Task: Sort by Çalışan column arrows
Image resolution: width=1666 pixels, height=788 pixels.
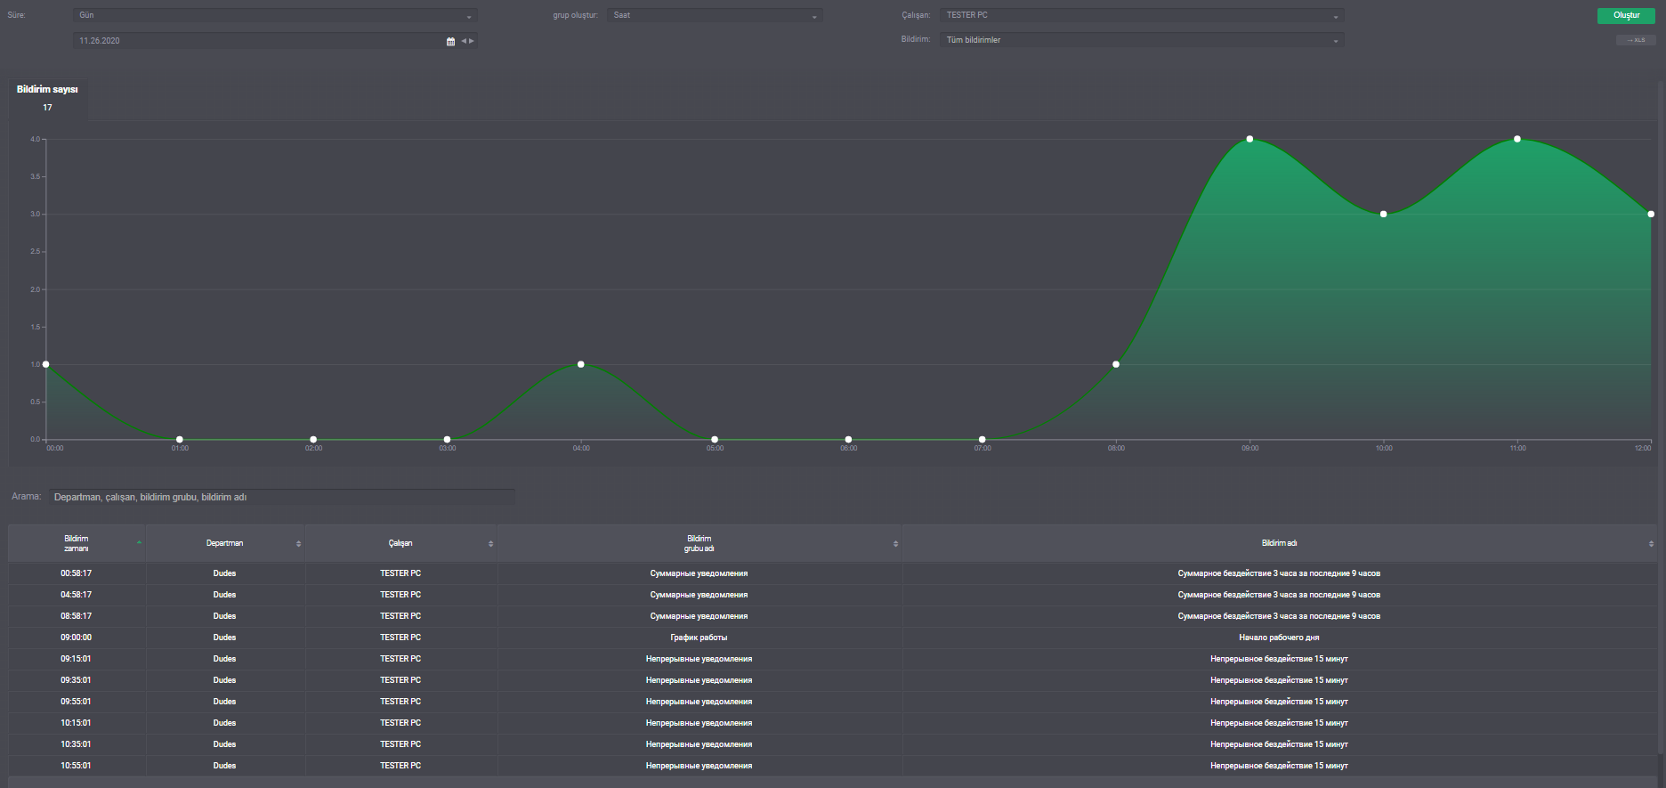Action: [490, 543]
